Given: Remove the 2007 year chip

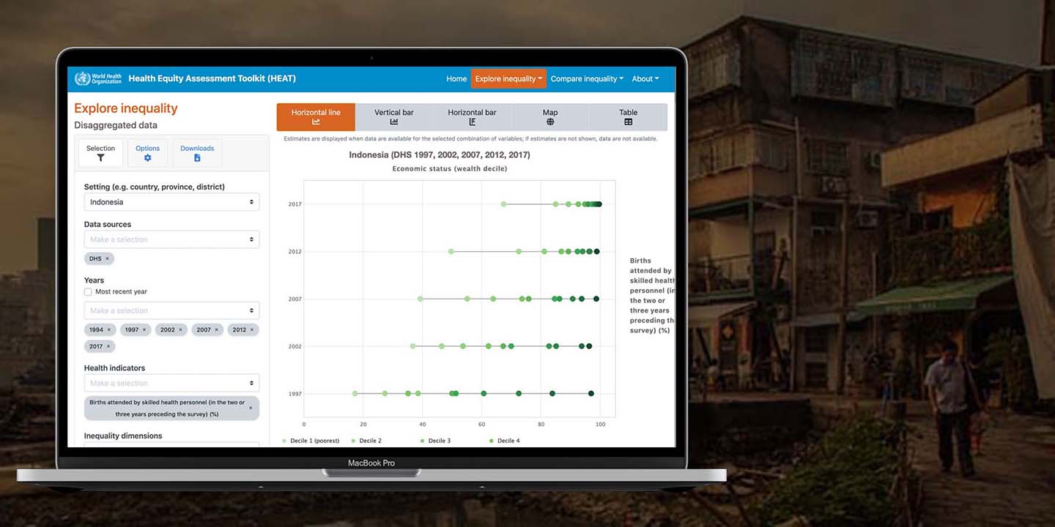Looking at the screenshot, I should [216, 329].
